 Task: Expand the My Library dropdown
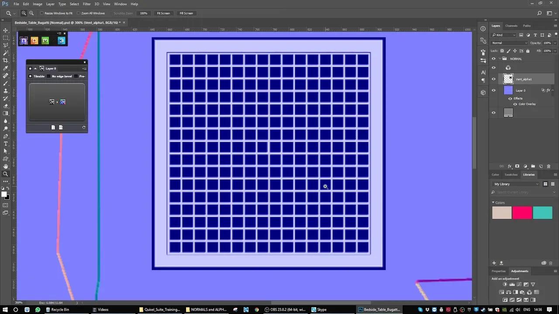pyautogui.click(x=516, y=184)
